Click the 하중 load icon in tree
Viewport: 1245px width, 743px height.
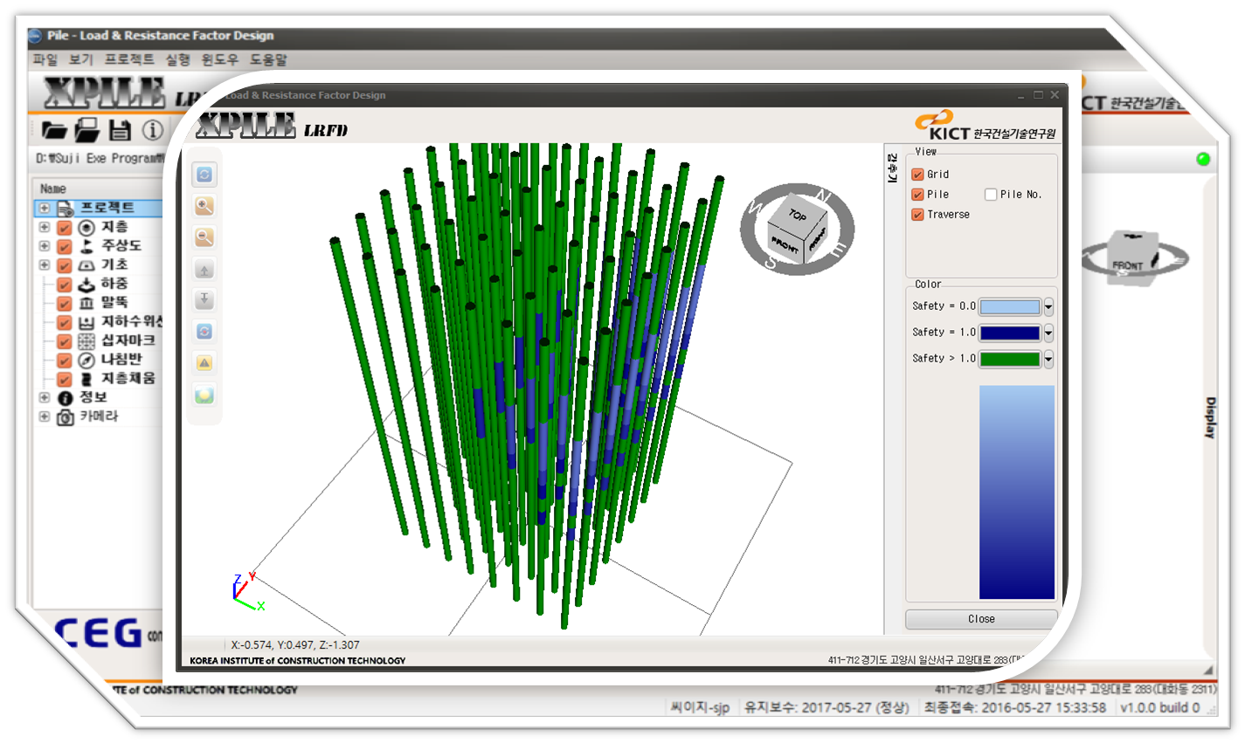pos(86,285)
